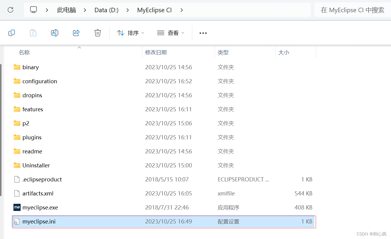
Task: Open the 查看 view dropdown
Action: click(x=171, y=33)
